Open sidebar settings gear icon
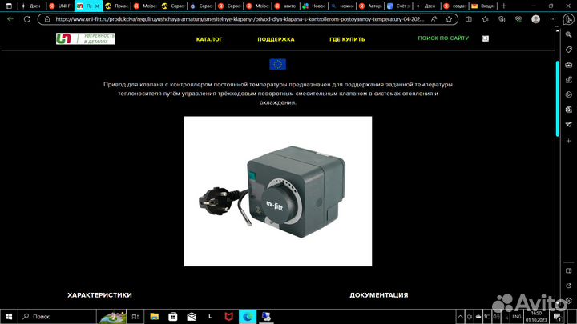 click(568, 301)
